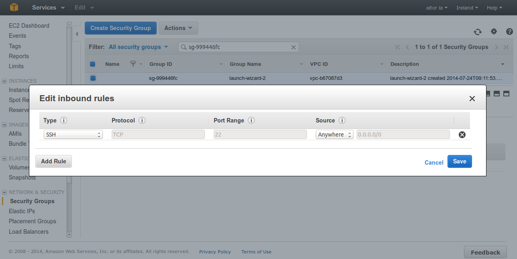Click the Save button
Image resolution: width=517 pixels, height=259 pixels.
pos(460,161)
